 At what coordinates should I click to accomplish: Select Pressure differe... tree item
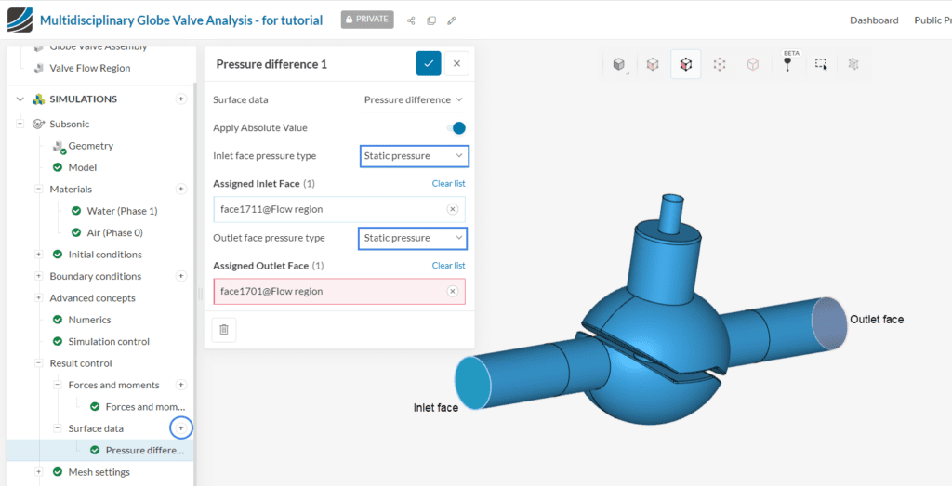(x=144, y=450)
